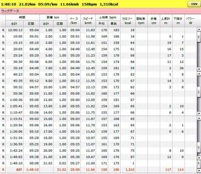The width and height of the screenshot is (201, 174).
Task: Click scroll-down arrow beside the red totals row
Action: (x=199, y=170)
